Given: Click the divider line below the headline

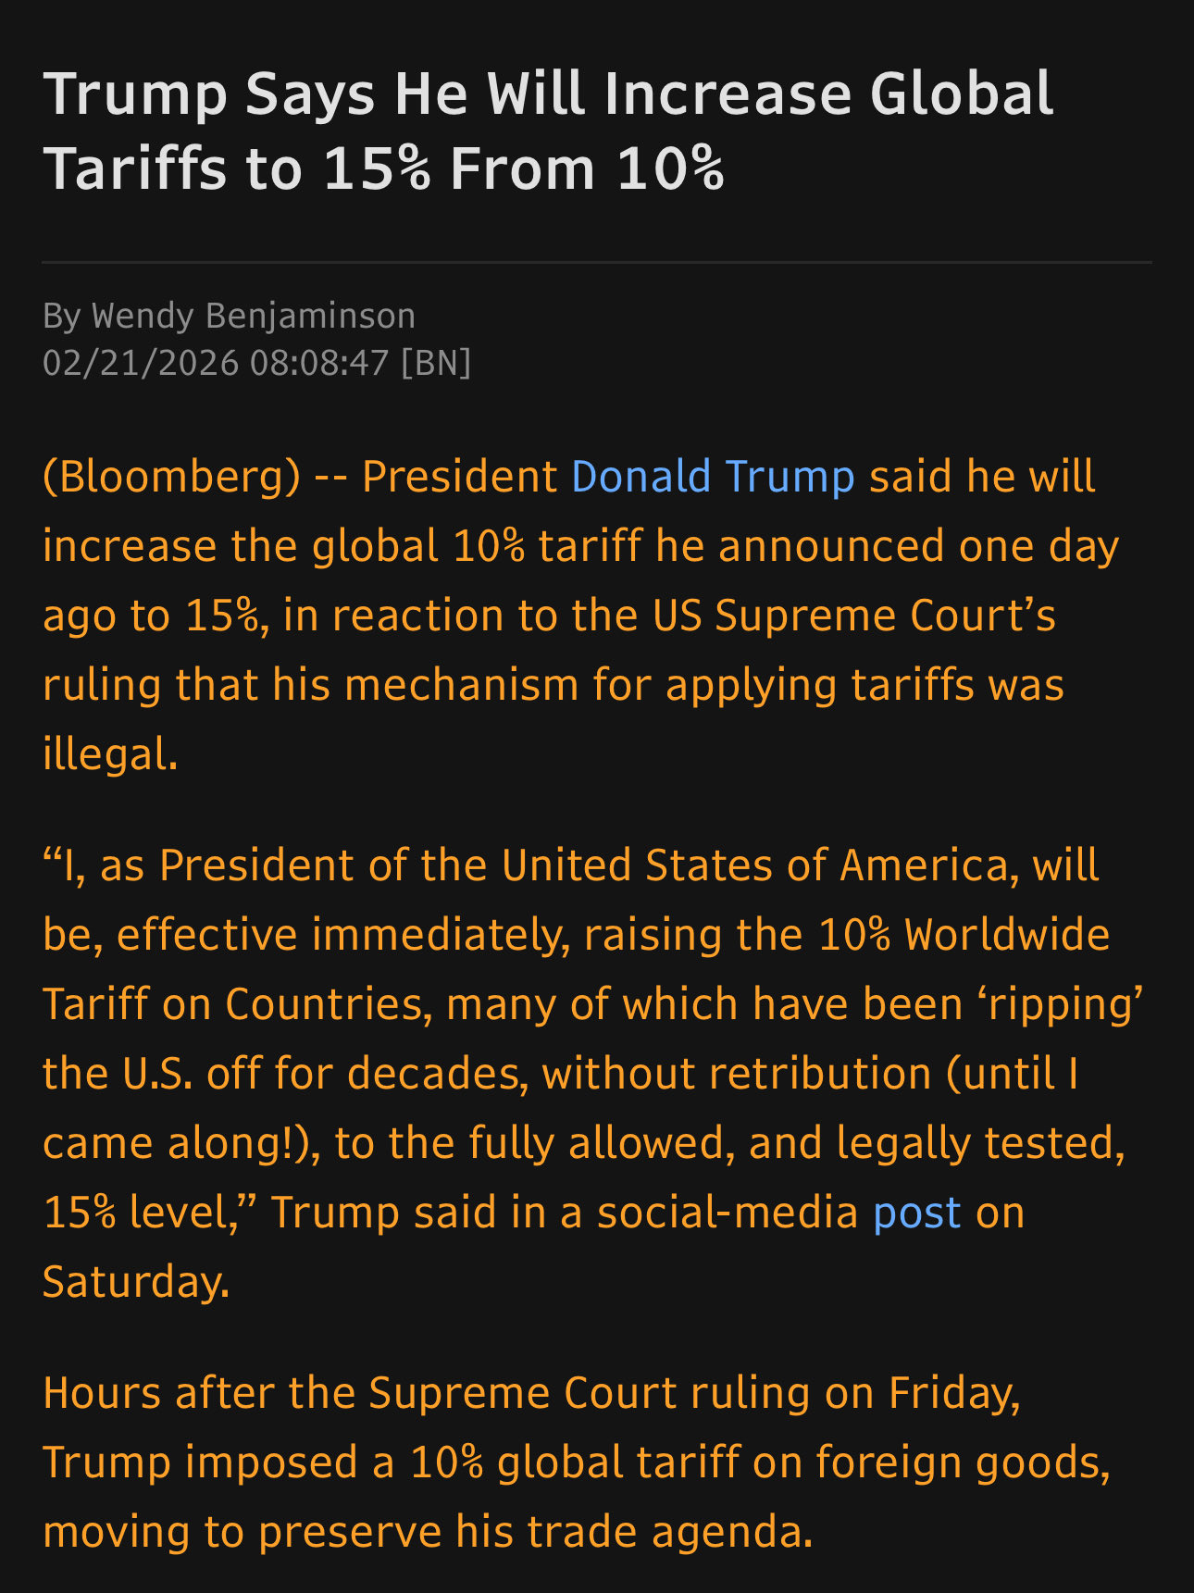Looking at the screenshot, I should tap(597, 263).
